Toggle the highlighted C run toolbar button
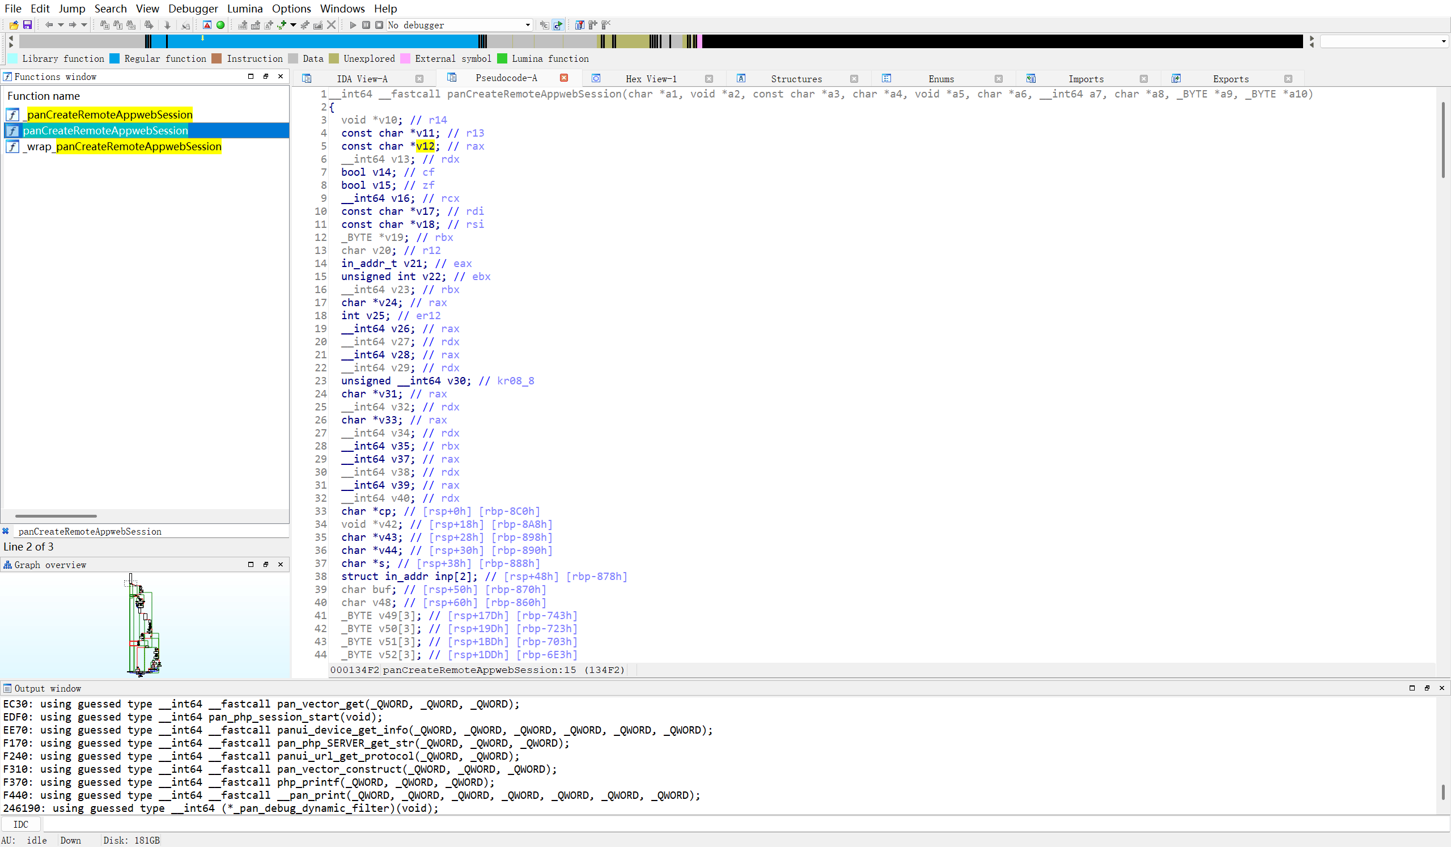This screenshot has width=1451, height=847. pos(558,25)
